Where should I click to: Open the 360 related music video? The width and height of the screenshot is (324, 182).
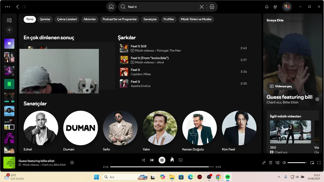[x=290, y=132]
